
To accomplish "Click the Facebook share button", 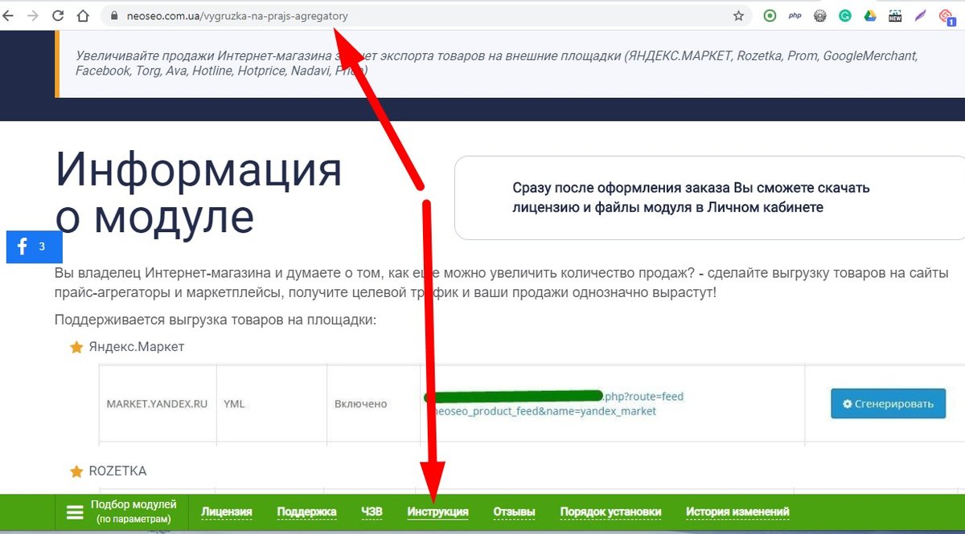I will (34, 247).
